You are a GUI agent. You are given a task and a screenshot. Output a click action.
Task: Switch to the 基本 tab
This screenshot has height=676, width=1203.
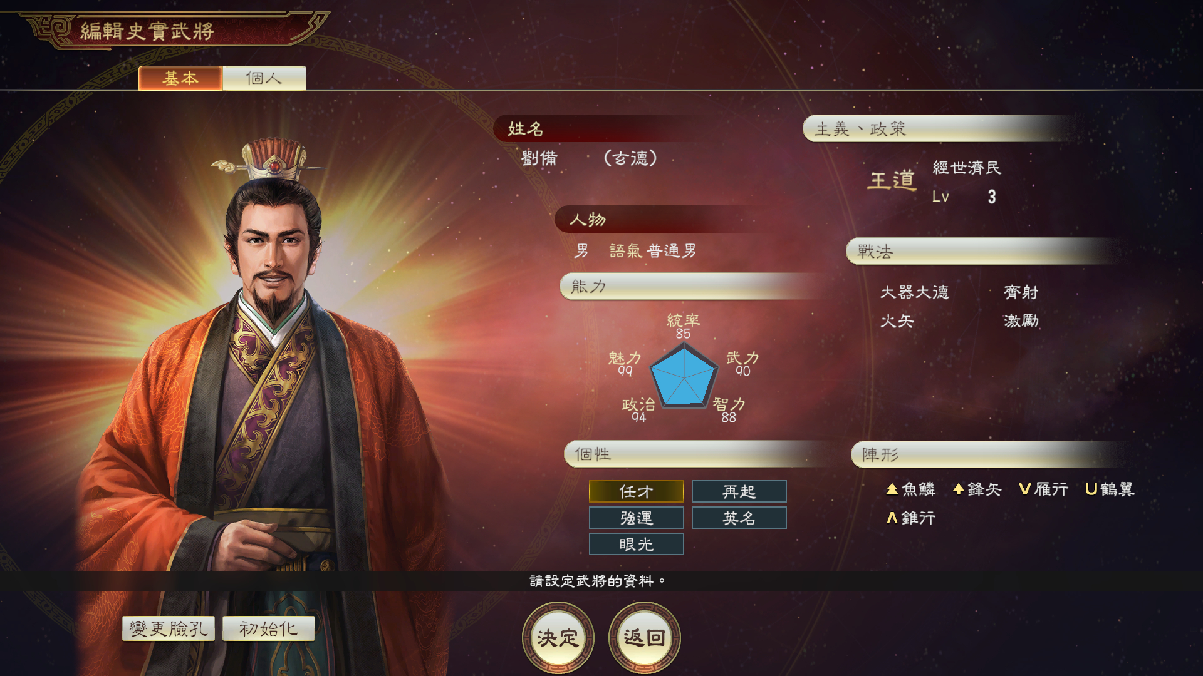180,78
